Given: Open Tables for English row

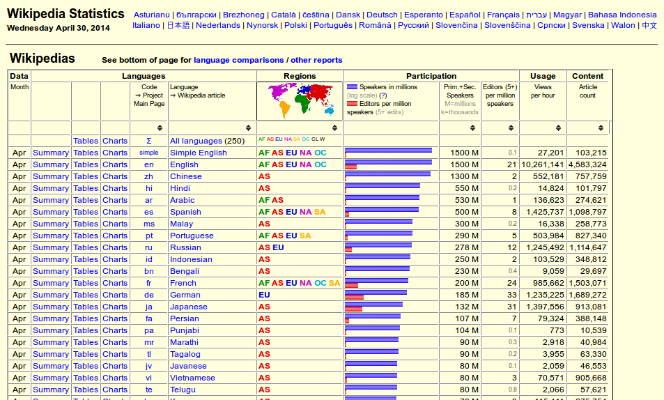Looking at the screenshot, I should tap(86, 164).
